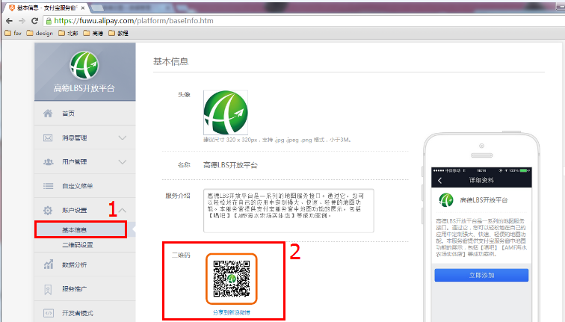This screenshot has height=322, width=565.
Task: Collapse the 账户设置 chevron
Action: coord(123,210)
